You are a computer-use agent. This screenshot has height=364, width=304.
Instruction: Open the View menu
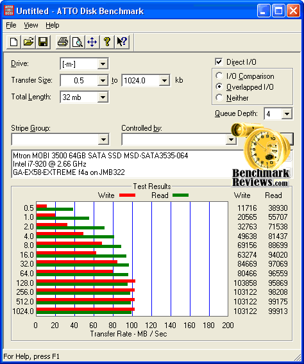click(x=31, y=25)
